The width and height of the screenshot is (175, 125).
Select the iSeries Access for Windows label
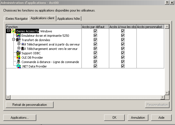[x=34, y=31]
